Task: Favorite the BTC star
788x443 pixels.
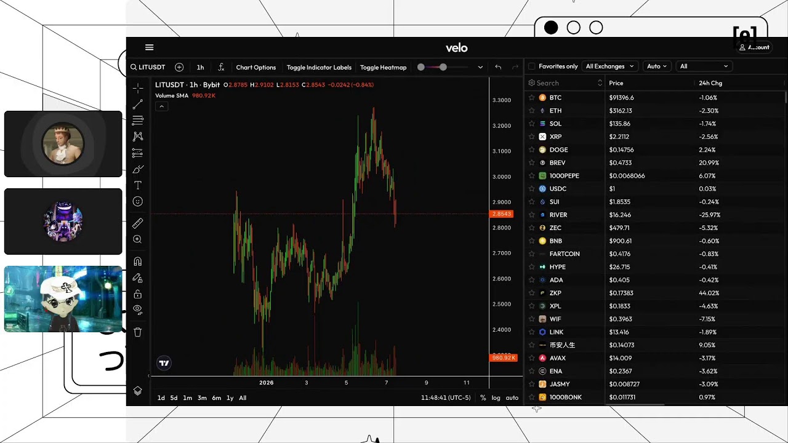Action: pyautogui.click(x=532, y=98)
